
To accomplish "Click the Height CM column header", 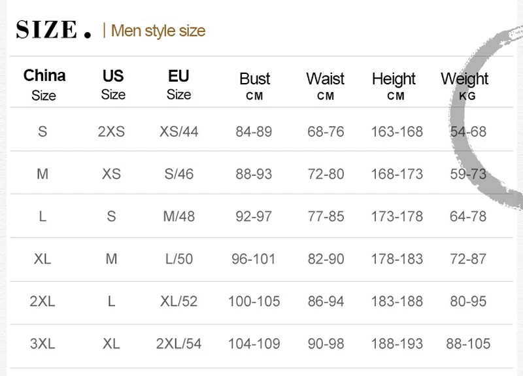I will click(394, 86).
